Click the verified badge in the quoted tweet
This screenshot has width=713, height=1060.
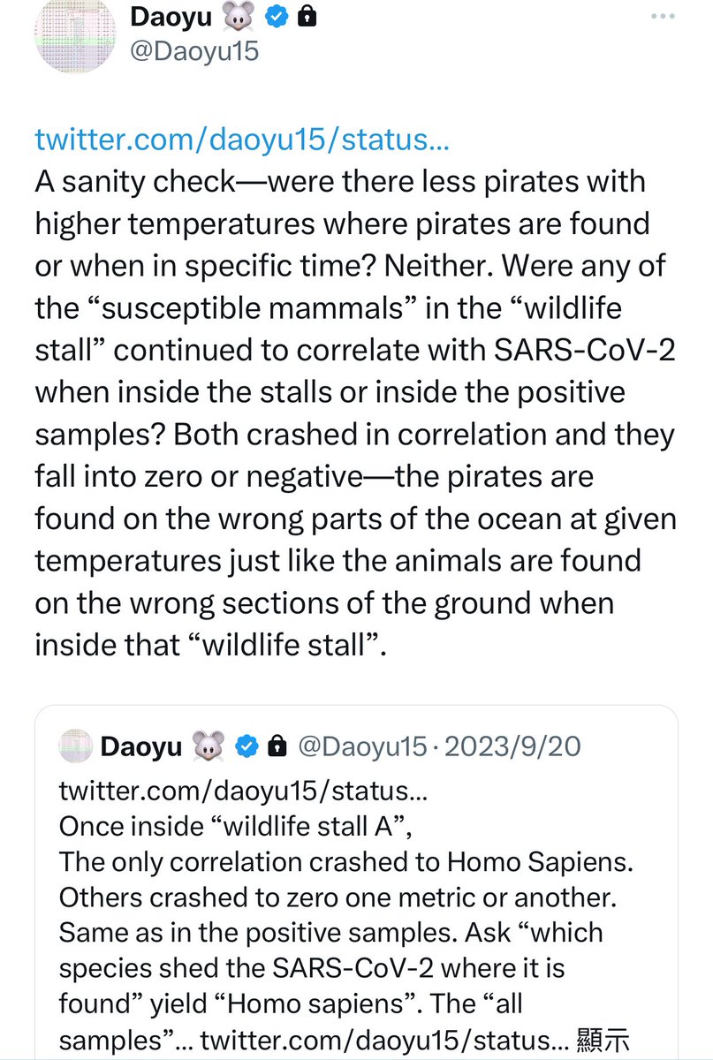pos(248,746)
